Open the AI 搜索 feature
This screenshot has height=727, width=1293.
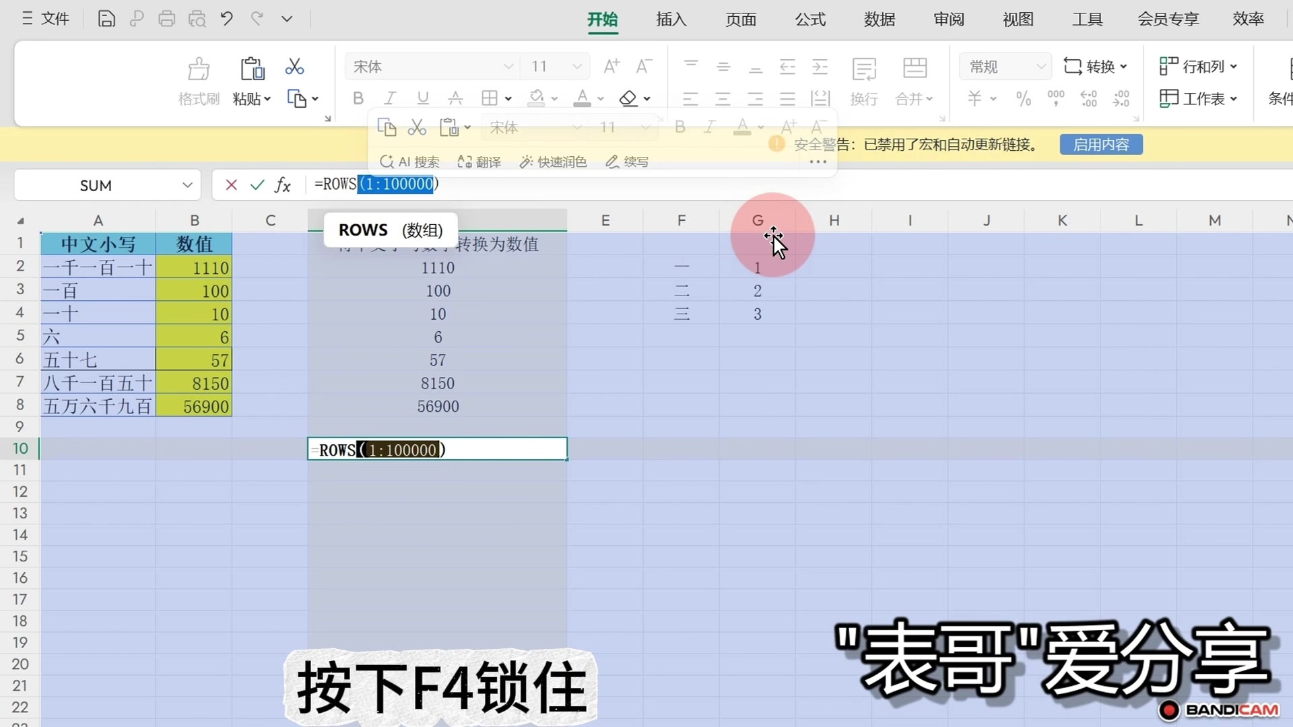[x=408, y=162]
